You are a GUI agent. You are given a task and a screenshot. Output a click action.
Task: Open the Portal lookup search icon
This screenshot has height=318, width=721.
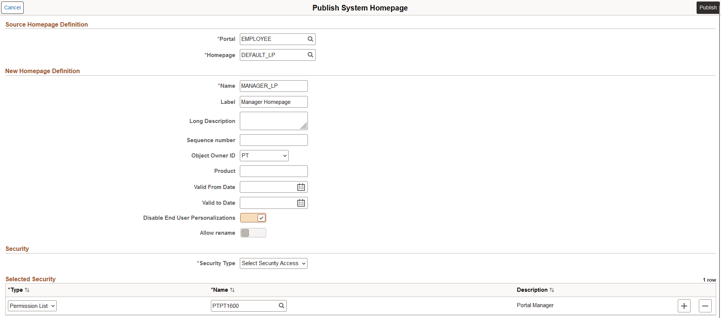pos(311,39)
